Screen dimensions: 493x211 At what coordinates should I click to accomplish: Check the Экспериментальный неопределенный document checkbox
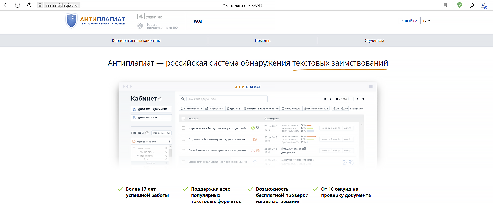(183, 162)
